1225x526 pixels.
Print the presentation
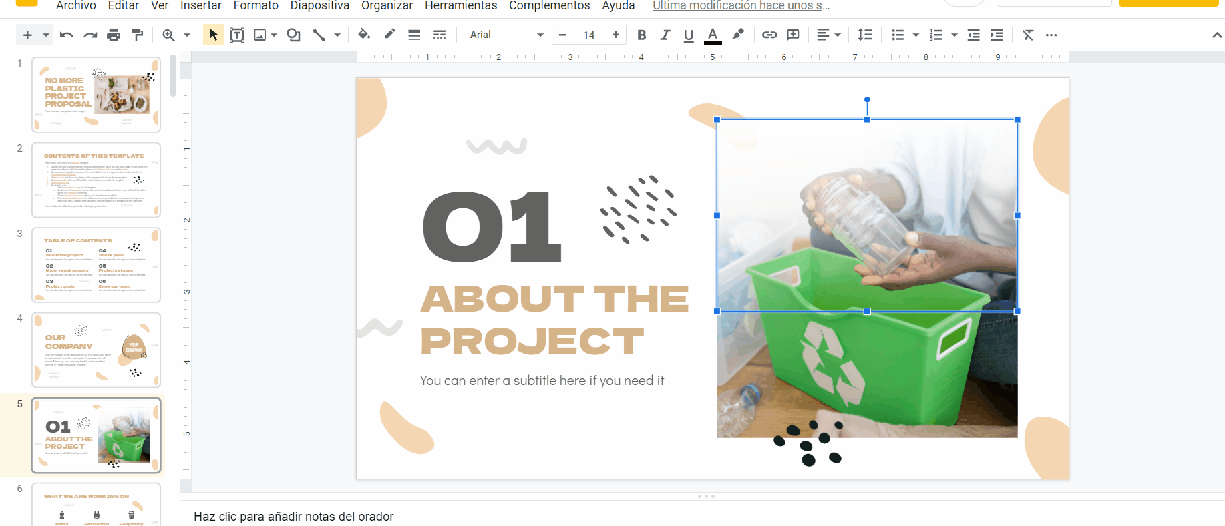click(x=114, y=35)
